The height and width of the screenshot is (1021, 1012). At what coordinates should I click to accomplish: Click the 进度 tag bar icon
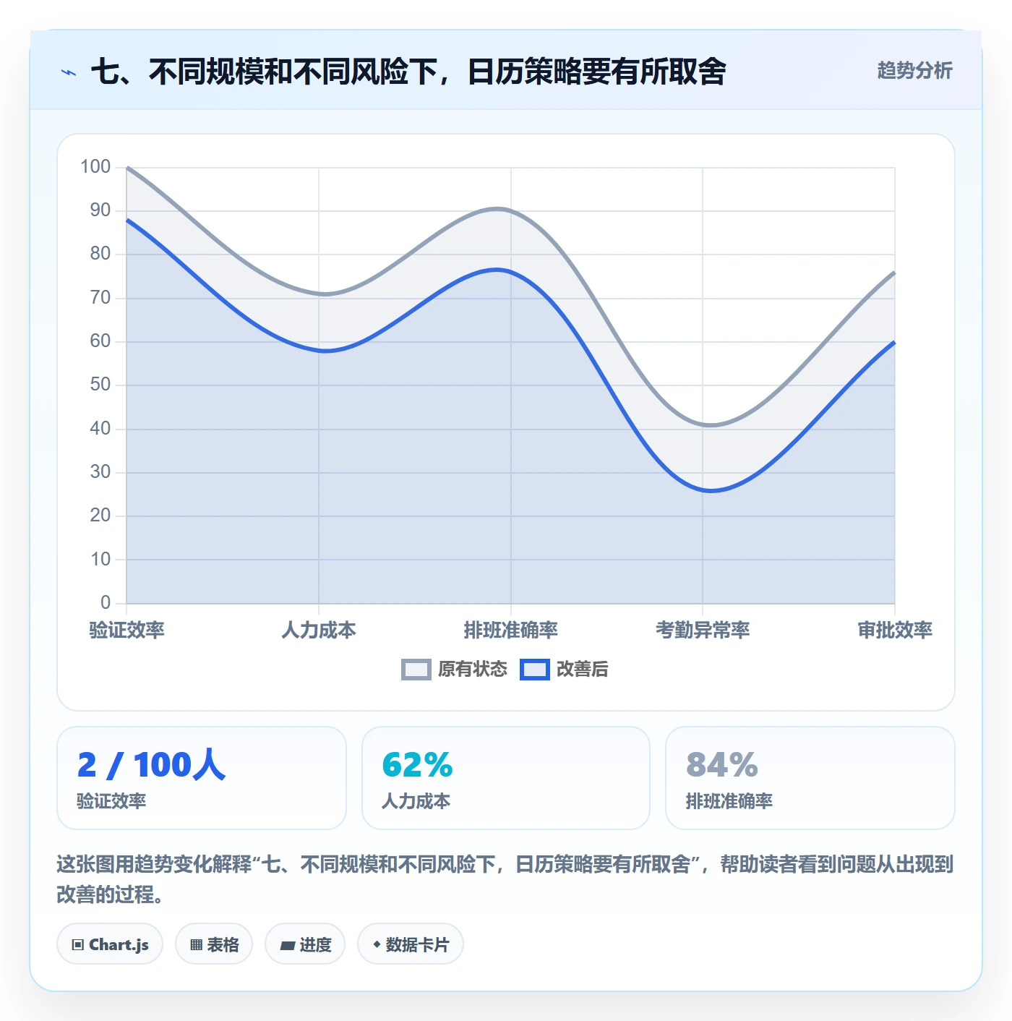point(287,945)
